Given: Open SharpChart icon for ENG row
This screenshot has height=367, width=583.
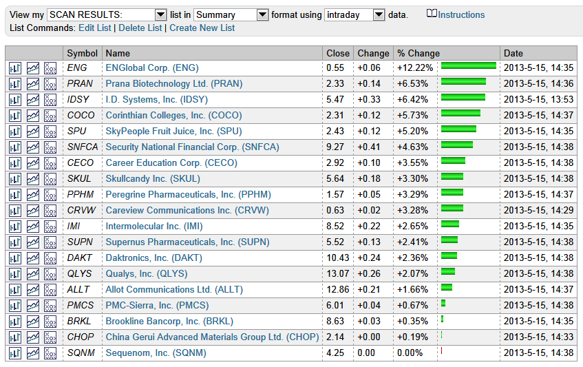Looking at the screenshot, I should tap(15, 68).
